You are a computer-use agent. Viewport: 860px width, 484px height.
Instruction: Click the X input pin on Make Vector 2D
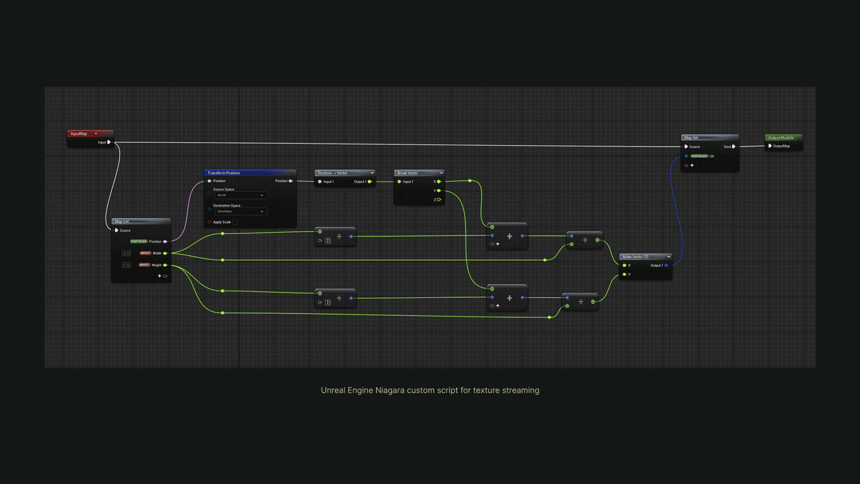[625, 265]
